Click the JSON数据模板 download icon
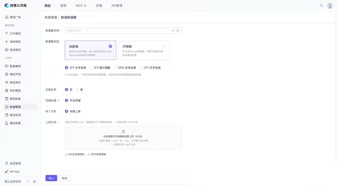 [x=89, y=154]
